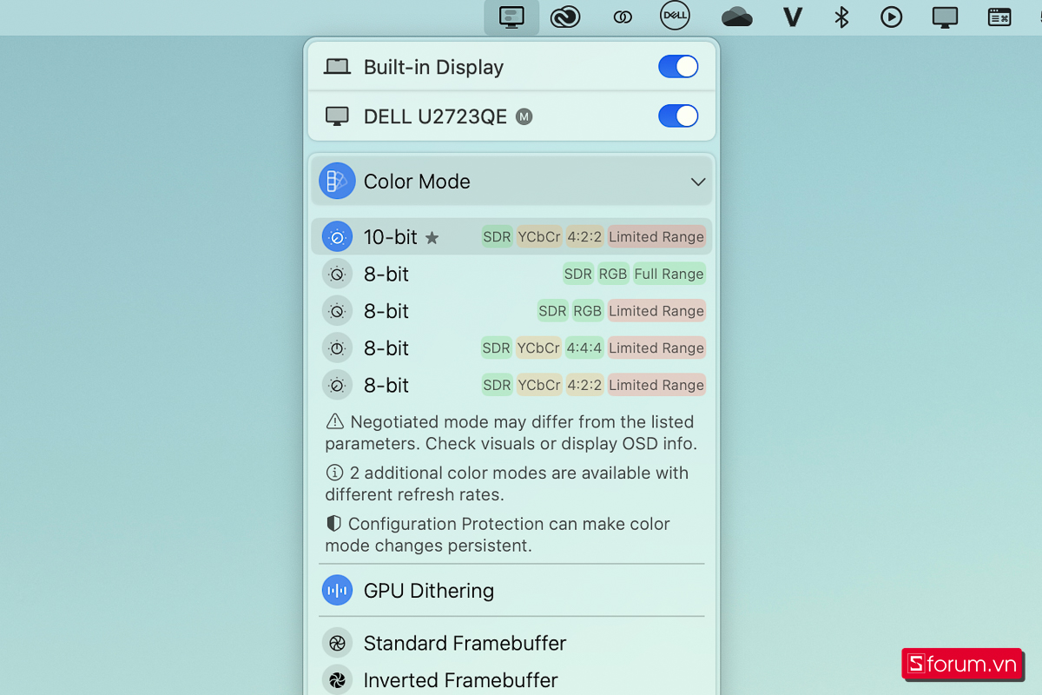The height and width of the screenshot is (695, 1042).
Task: Open the Bluetooth menu bar icon
Action: pyautogui.click(x=841, y=17)
